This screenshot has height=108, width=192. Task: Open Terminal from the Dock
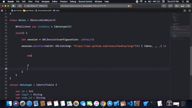click(153, 103)
